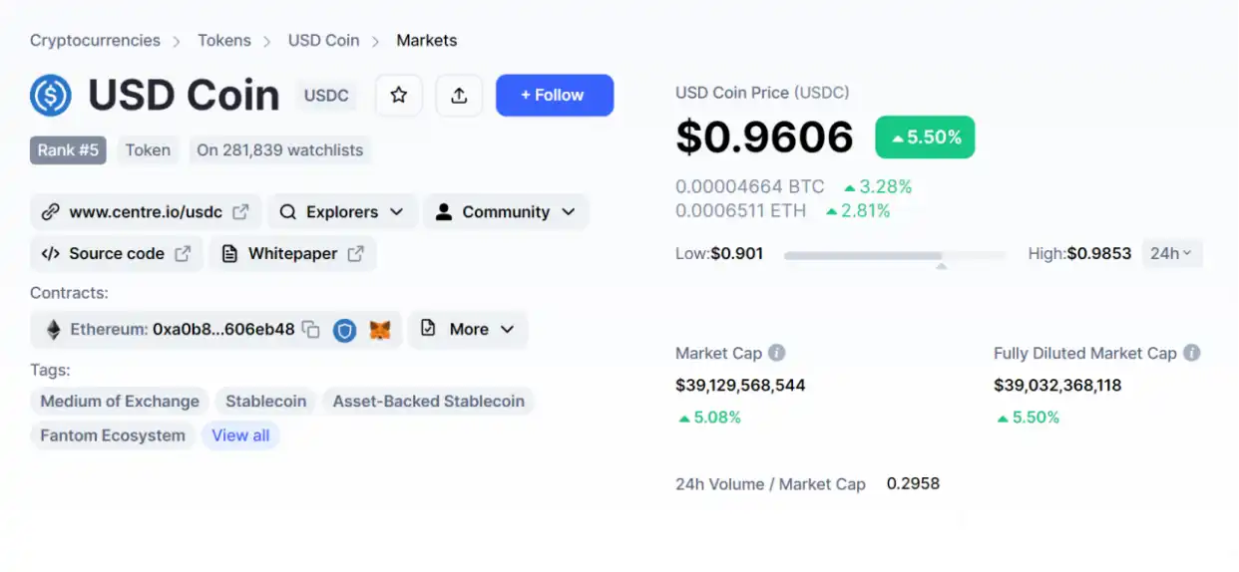Add USD Coin to watchlist with star icon
Viewport: 1239px width, 572px height.
tap(399, 96)
